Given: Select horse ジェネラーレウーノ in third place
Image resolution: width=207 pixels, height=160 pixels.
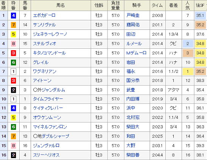Looking at the screenshot, I should 50,34.
